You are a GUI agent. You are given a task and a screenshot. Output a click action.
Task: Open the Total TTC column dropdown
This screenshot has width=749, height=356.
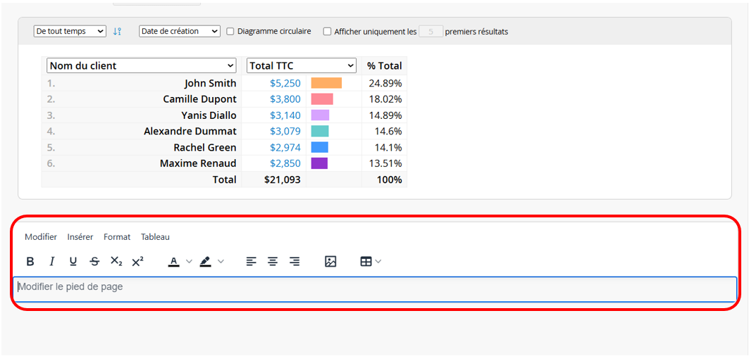[x=302, y=66]
